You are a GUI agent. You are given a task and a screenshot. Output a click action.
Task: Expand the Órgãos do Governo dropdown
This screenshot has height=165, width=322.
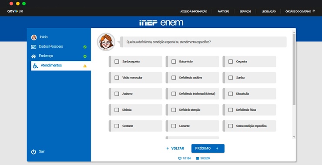(300, 11)
